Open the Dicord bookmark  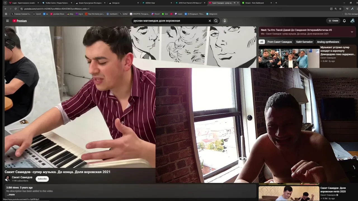tap(156, 14)
